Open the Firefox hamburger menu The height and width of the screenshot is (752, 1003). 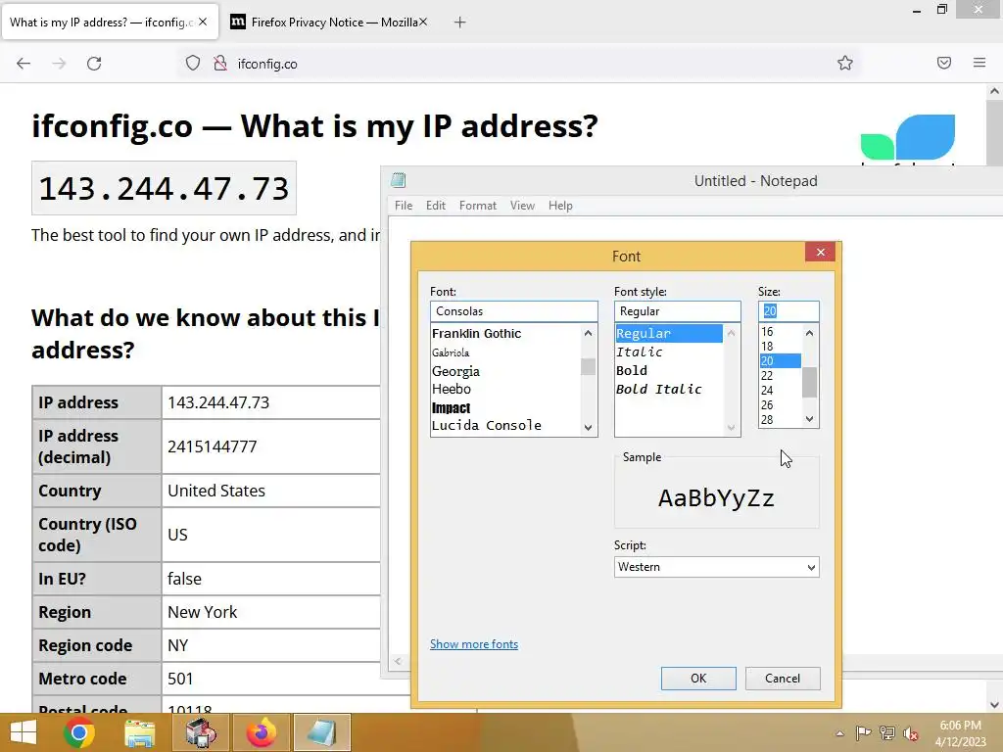pyautogui.click(x=979, y=63)
